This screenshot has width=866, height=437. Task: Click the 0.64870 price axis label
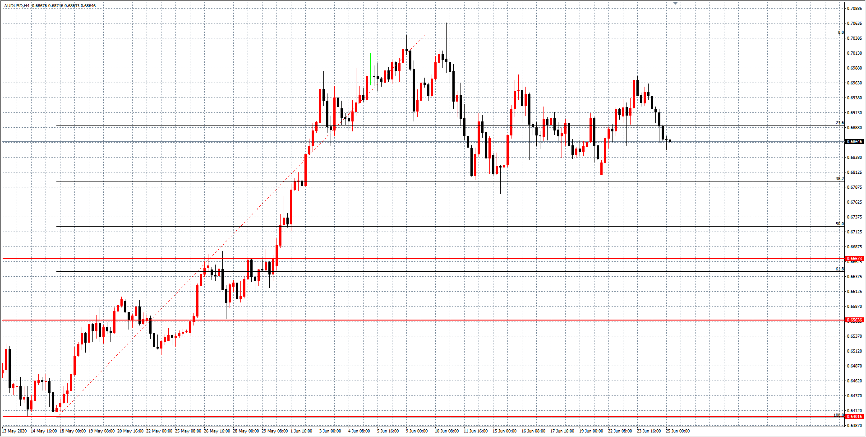854,366
